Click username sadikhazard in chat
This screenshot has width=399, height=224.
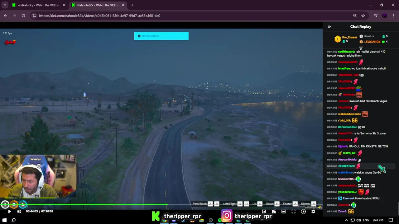pyautogui.click(x=346, y=52)
